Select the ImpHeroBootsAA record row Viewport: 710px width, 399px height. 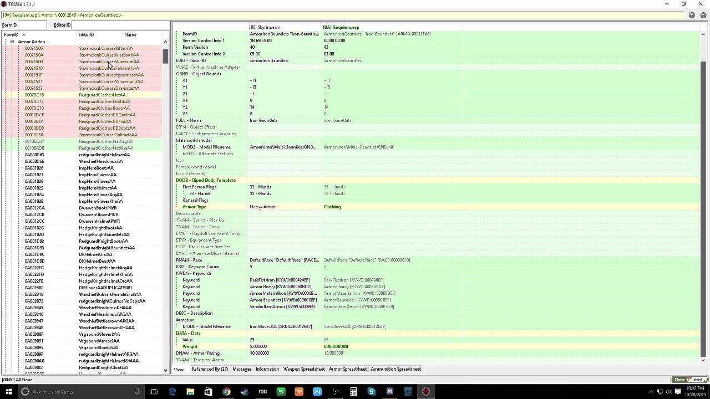(82, 168)
